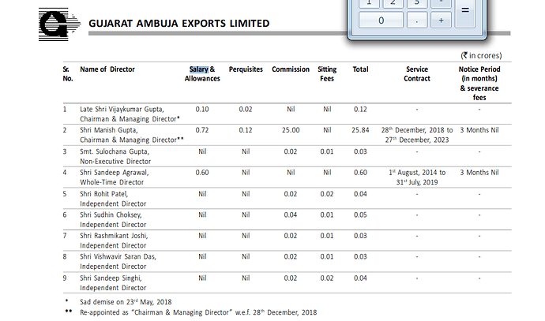Click the 1 key on the calculator
The height and width of the screenshot is (321, 545).
pos(369,3)
